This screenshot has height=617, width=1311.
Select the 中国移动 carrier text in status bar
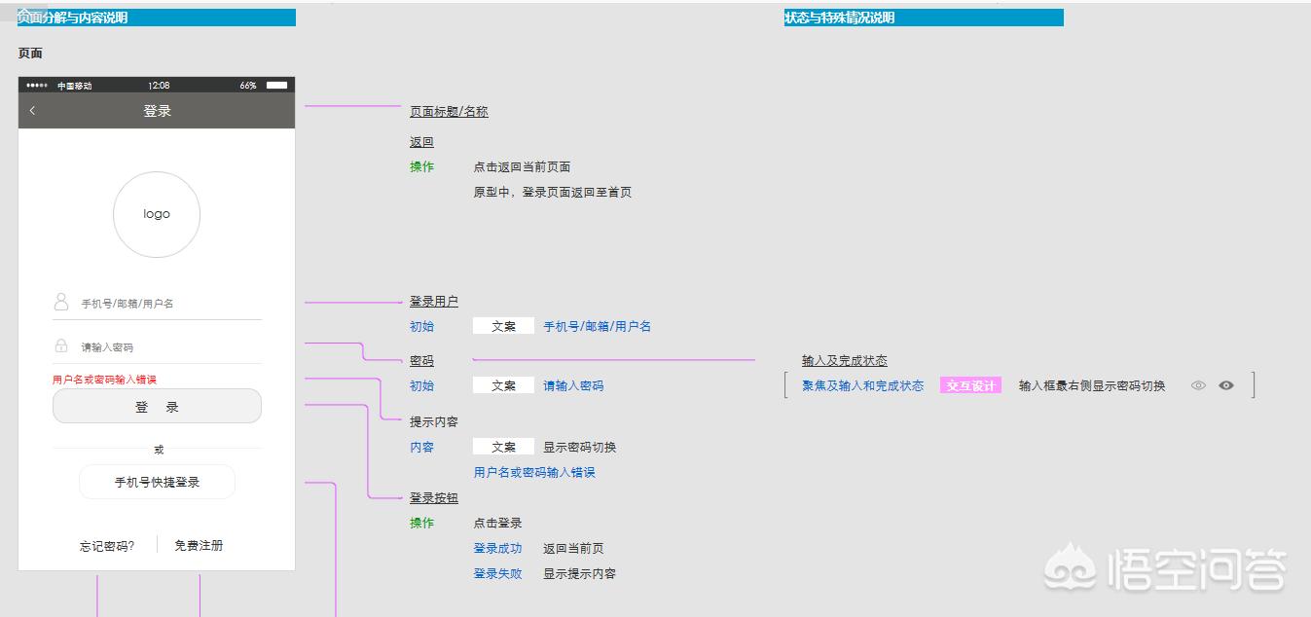pos(74,86)
